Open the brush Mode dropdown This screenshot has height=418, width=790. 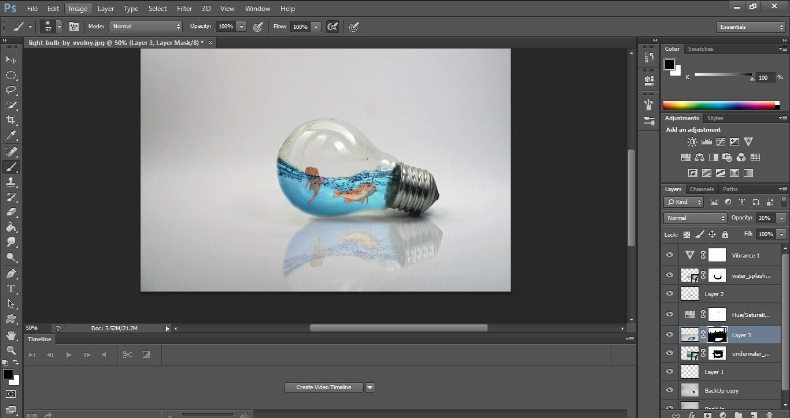pyautogui.click(x=146, y=27)
